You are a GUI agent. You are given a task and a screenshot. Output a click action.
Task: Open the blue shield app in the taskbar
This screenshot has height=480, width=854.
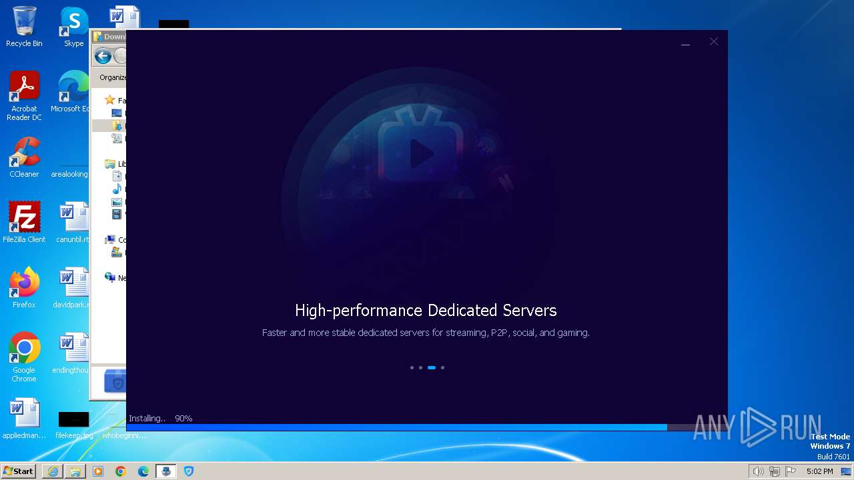coord(189,471)
